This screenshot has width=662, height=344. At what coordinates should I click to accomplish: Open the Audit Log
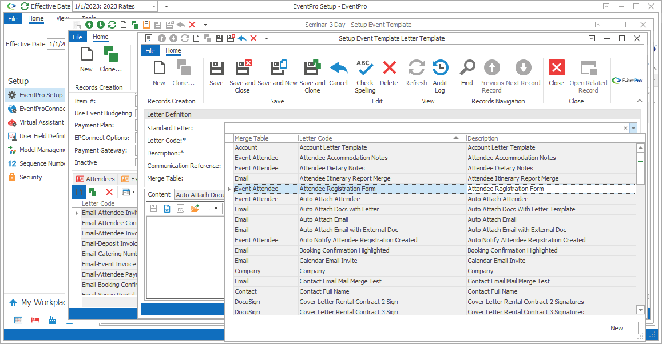point(440,77)
